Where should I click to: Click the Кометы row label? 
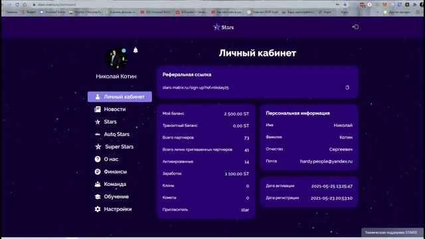pyautogui.click(x=169, y=198)
